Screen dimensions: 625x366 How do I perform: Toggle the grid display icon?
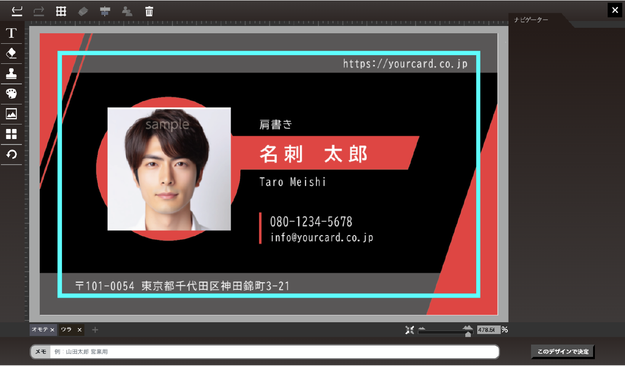61,11
